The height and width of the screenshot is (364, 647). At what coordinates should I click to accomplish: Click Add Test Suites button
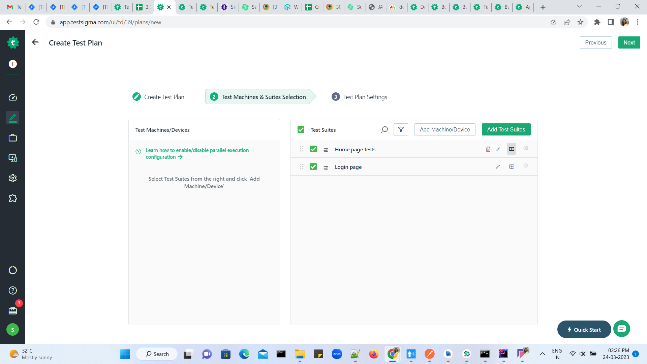coord(506,129)
